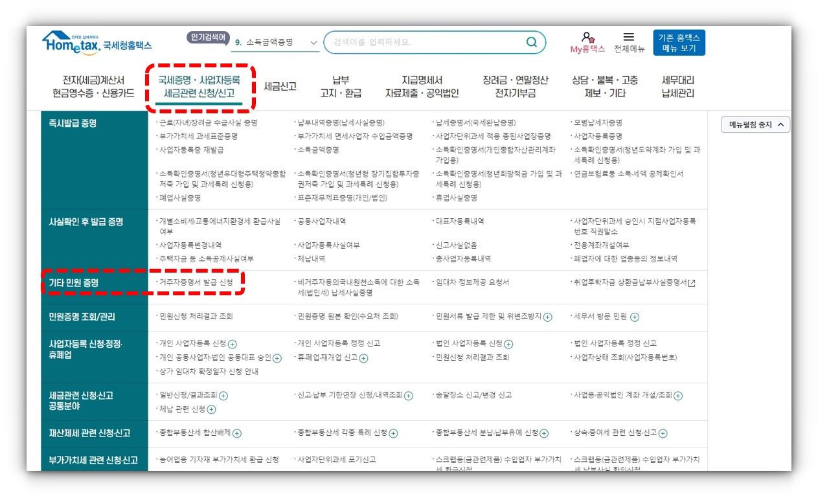This screenshot has height=498, width=818.
Task: Open 민원신청 처리결과 조회 link under 민원증명 조회/관리
Action: [196, 317]
